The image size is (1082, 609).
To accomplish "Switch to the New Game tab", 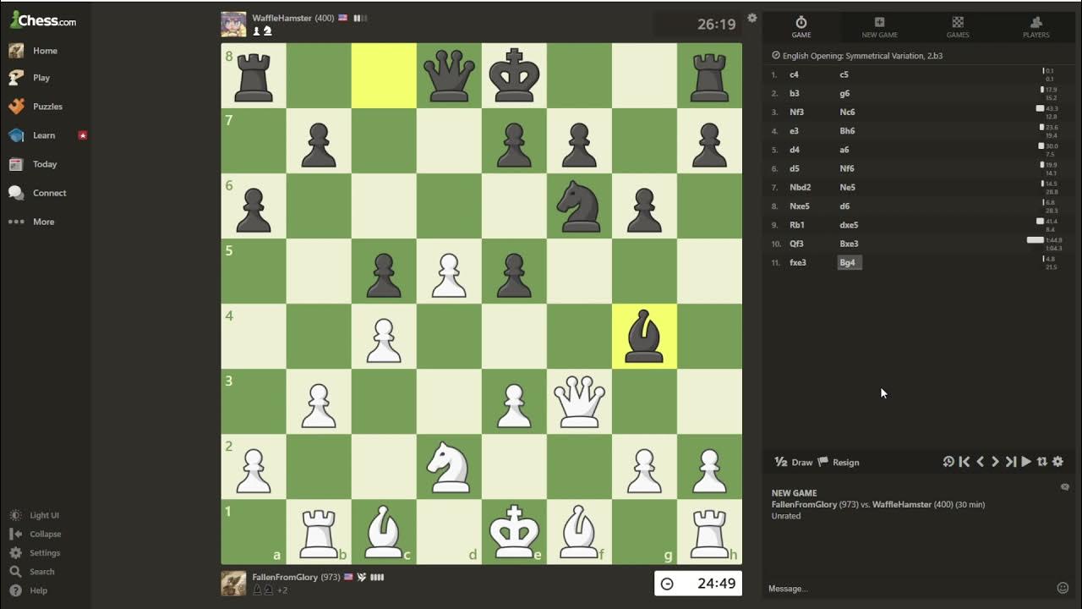I will [x=879, y=27].
